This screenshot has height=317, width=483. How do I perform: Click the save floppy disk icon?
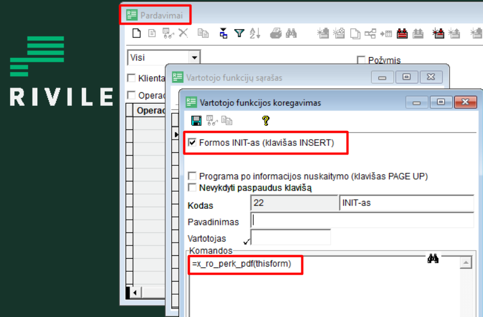click(196, 120)
